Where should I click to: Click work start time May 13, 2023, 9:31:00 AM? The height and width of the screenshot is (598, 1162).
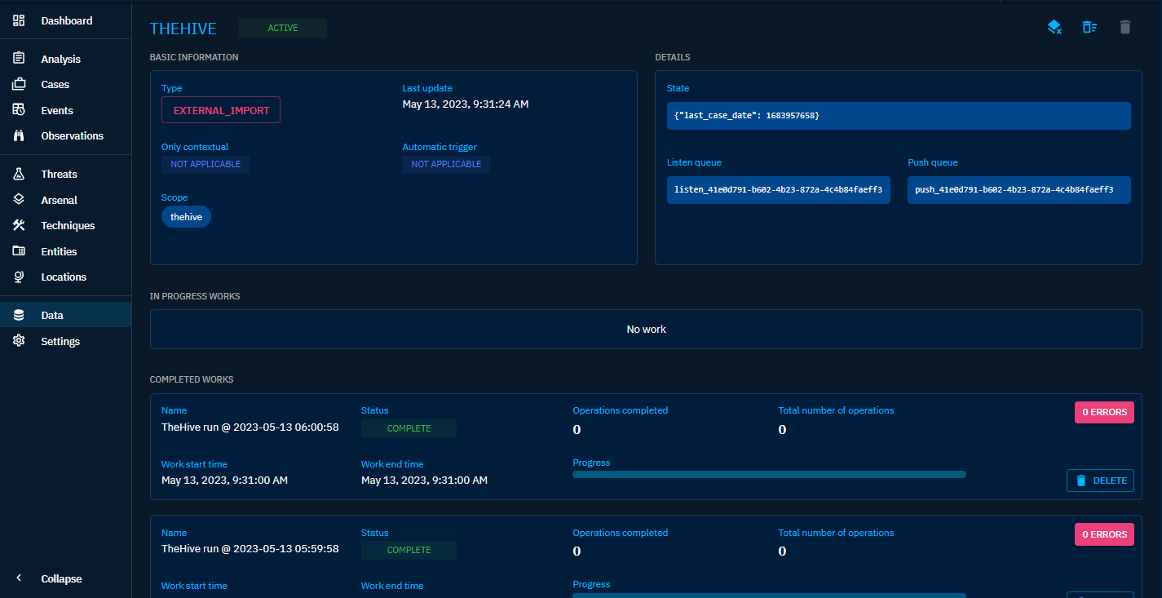(224, 481)
